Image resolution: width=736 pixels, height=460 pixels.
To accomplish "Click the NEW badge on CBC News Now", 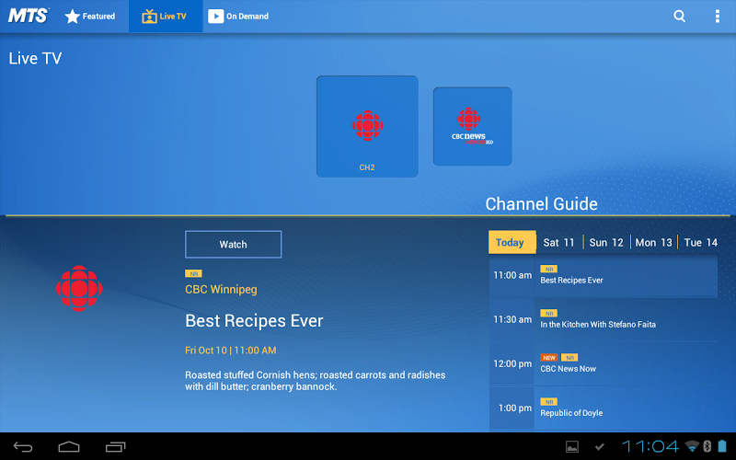I will click(548, 358).
